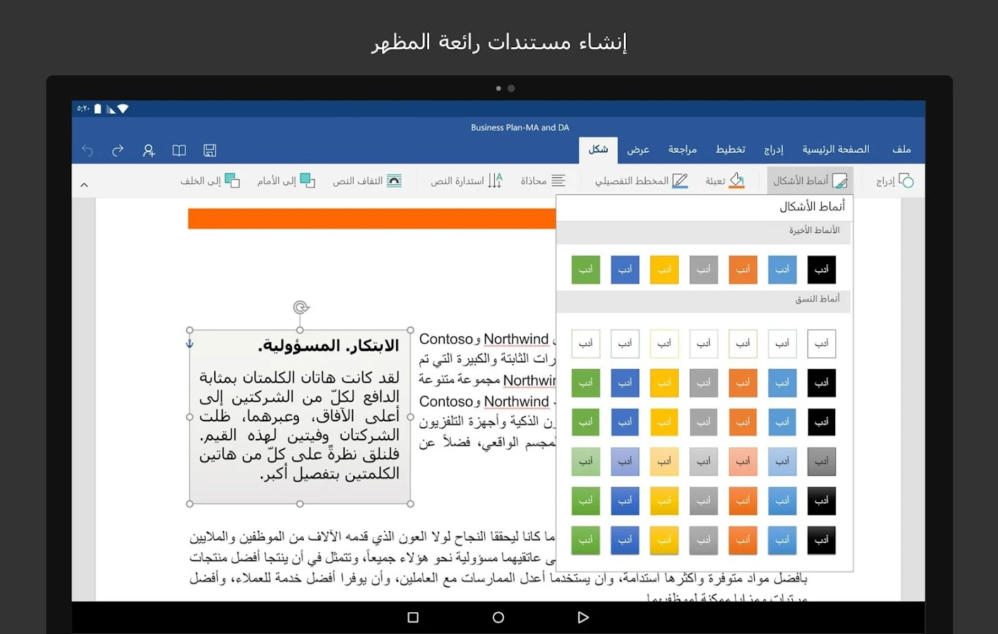Switch to reading view book icon
The image size is (998, 634).
pos(179,150)
